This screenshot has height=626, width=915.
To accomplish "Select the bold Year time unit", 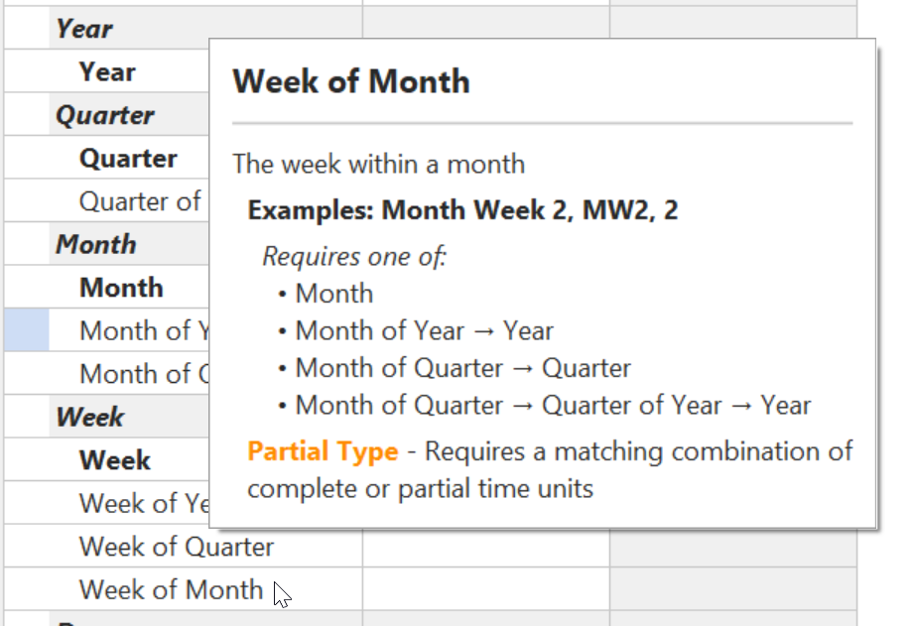I will tap(106, 70).
